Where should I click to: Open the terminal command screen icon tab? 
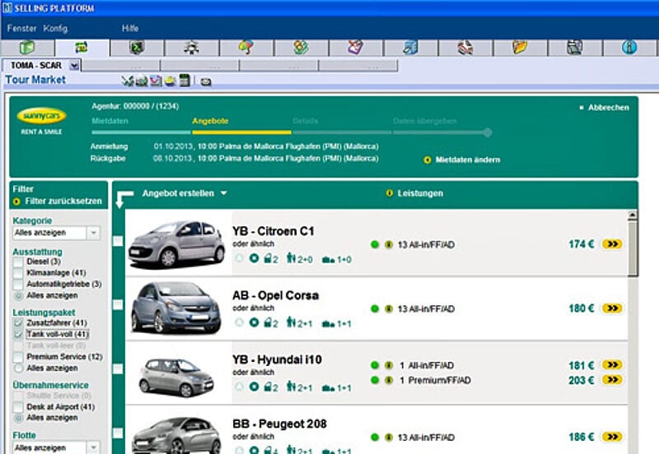[x=137, y=48]
